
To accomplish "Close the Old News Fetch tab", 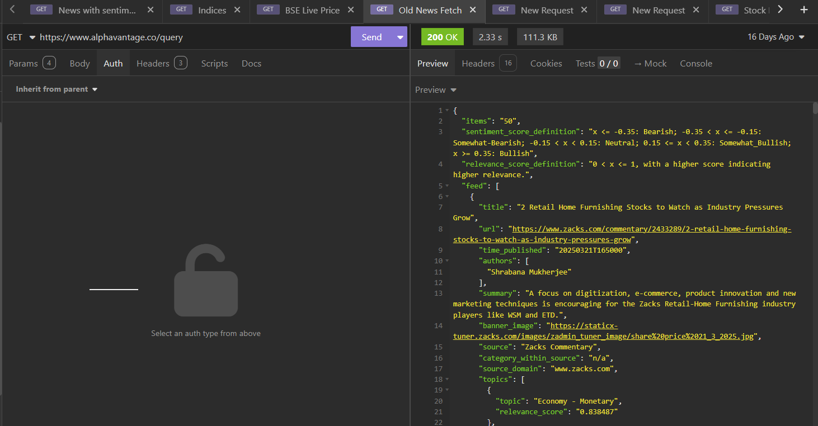I will 473,10.
